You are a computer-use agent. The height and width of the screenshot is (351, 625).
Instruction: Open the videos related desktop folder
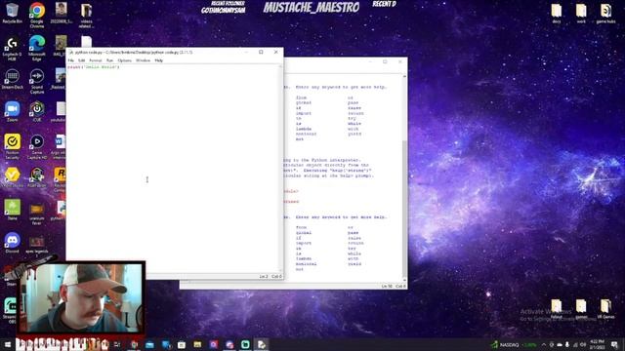pyautogui.click(x=86, y=16)
